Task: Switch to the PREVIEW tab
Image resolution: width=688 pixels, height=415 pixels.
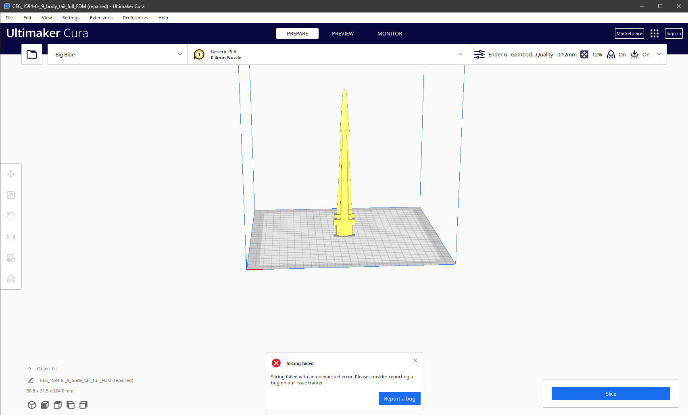Action: pos(342,33)
